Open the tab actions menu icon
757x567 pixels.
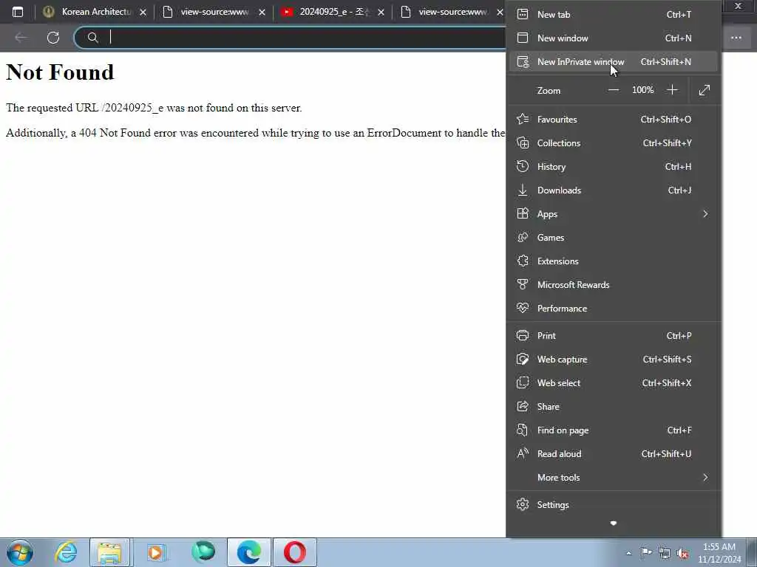pos(18,12)
